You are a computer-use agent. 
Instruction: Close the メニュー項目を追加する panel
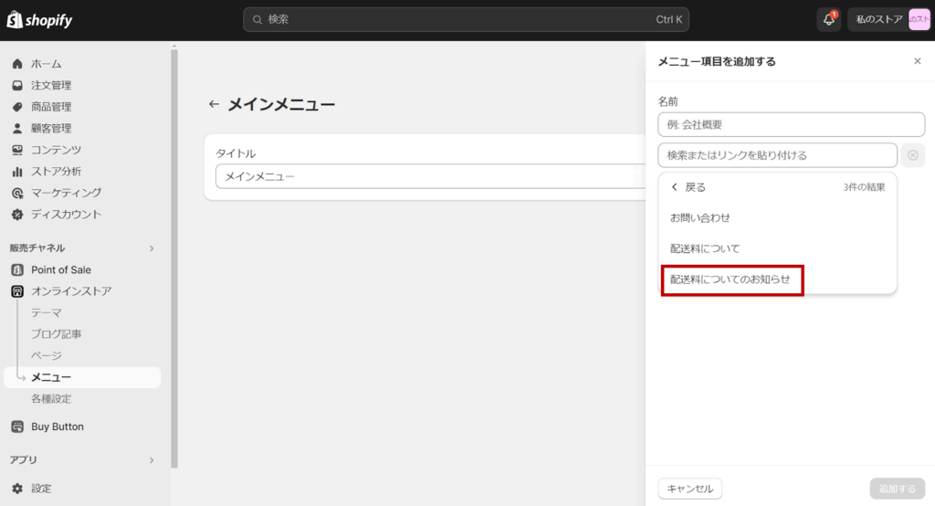click(917, 61)
